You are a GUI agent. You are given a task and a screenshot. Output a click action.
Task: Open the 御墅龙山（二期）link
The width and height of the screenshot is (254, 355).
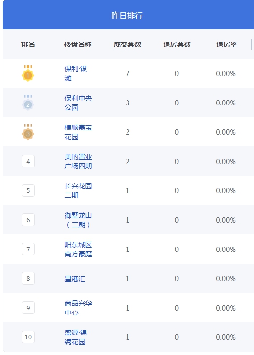coord(78,220)
